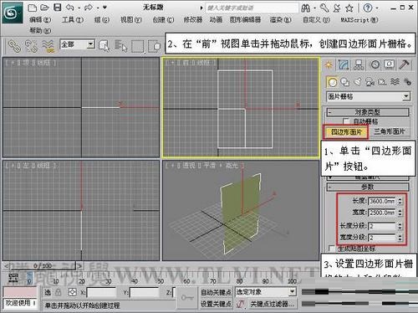Open the Create panel sun icon

pyautogui.click(x=329, y=64)
